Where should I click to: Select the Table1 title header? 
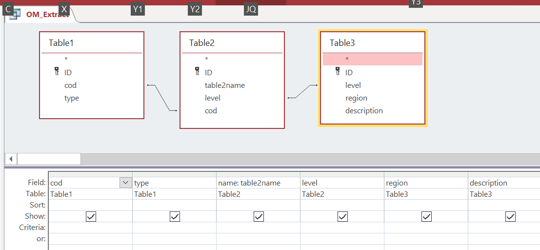pyautogui.click(x=92, y=43)
